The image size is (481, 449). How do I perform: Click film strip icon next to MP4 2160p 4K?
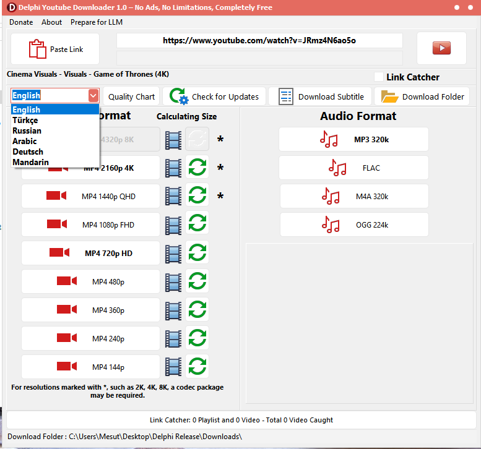click(173, 168)
